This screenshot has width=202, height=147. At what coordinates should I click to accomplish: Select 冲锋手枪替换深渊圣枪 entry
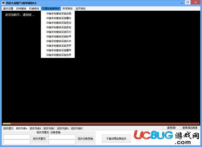pos(58,27)
